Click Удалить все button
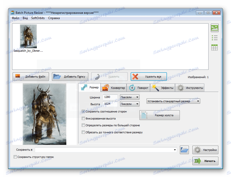Image resolution: width=231 pixels, height=177 pixels. [x=149, y=77]
